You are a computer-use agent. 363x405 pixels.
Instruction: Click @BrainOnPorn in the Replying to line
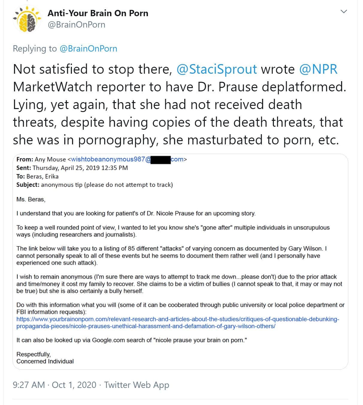point(88,49)
